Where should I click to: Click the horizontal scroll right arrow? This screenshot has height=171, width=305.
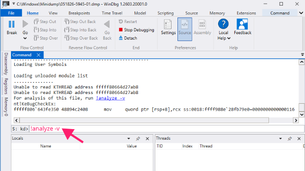(296, 120)
